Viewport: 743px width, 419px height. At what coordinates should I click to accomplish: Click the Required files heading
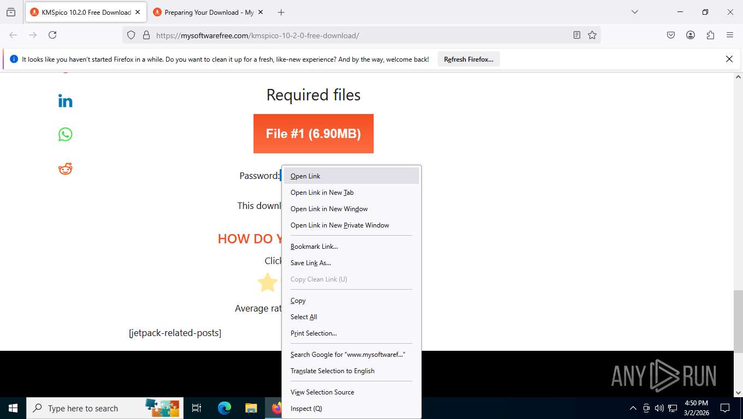pyautogui.click(x=314, y=95)
